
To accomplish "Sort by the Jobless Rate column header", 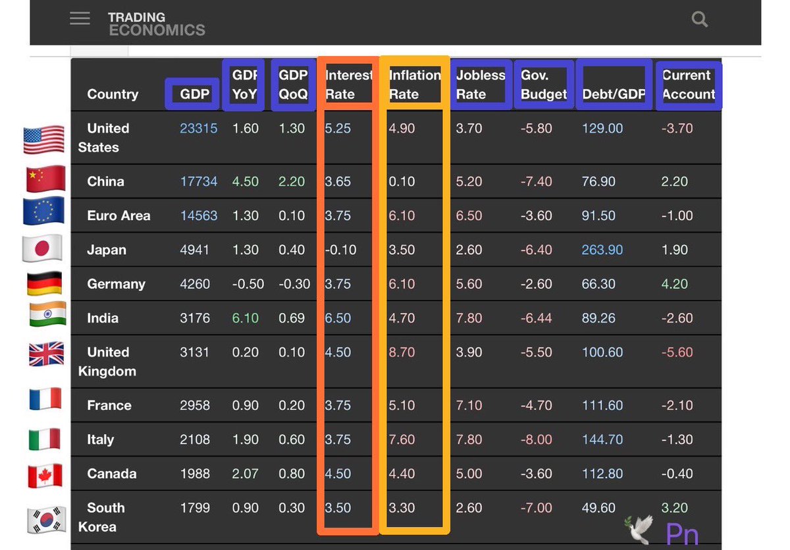I will coord(481,84).
